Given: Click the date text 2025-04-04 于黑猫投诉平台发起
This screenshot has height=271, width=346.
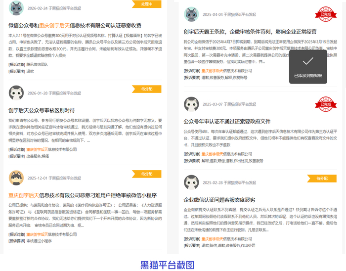Looking at the screenshot, I should click(229, 14).
